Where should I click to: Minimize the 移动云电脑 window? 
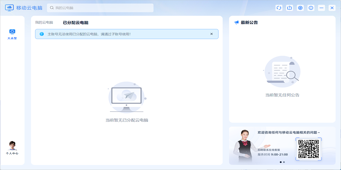click(x=322, y=8)
